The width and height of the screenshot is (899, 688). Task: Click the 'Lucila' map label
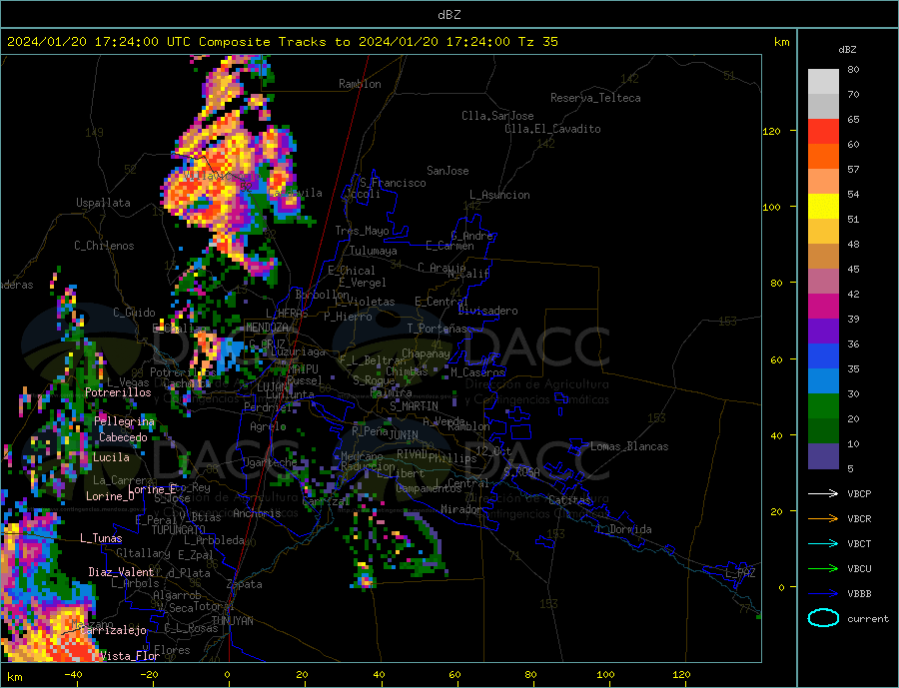[x=111, y=457]
